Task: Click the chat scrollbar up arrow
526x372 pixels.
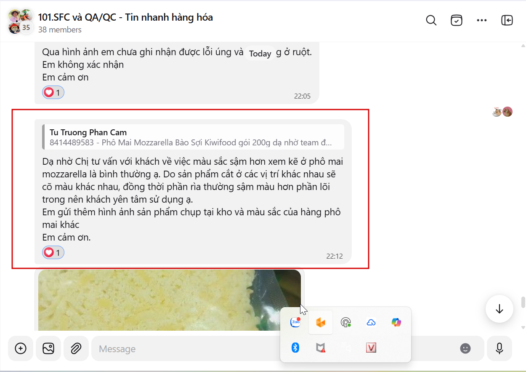Action: tap(523, 45)
